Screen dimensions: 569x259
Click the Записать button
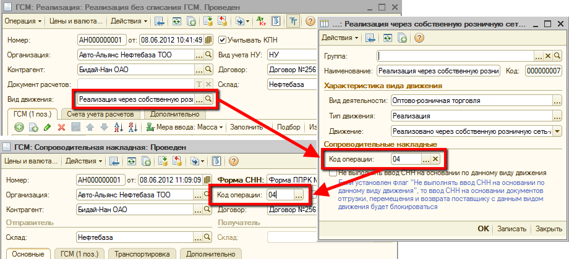pyautogui.click(x=511, y=228)
